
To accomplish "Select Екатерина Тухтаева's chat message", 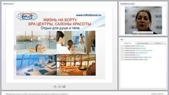I will coord(134,59).
